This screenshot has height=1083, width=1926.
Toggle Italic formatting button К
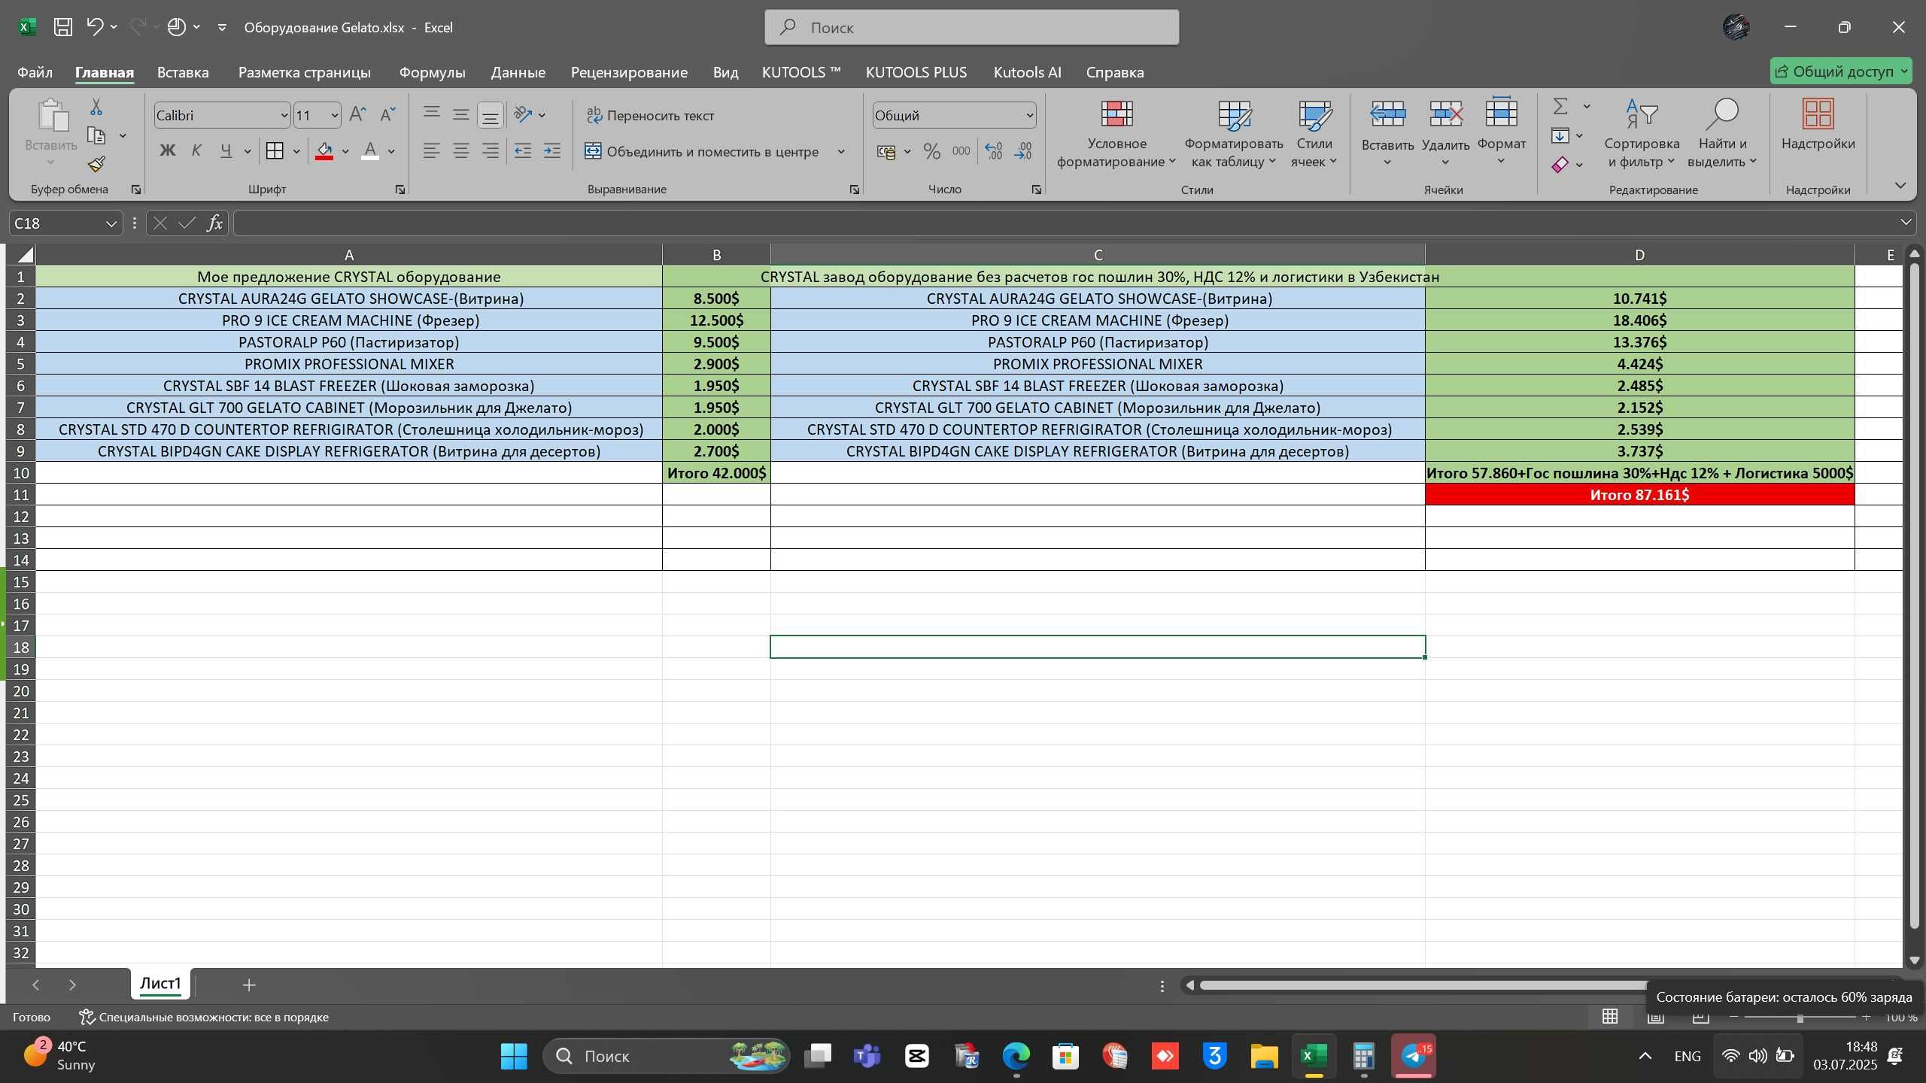click(x=196, y=151)
